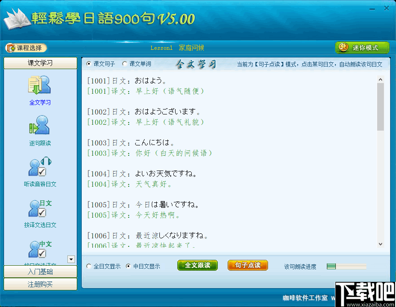The width and height of the screenshot is (396, 307).
Task: Enable 全日文显示 display mode
Action: click(x=88, y=266)
